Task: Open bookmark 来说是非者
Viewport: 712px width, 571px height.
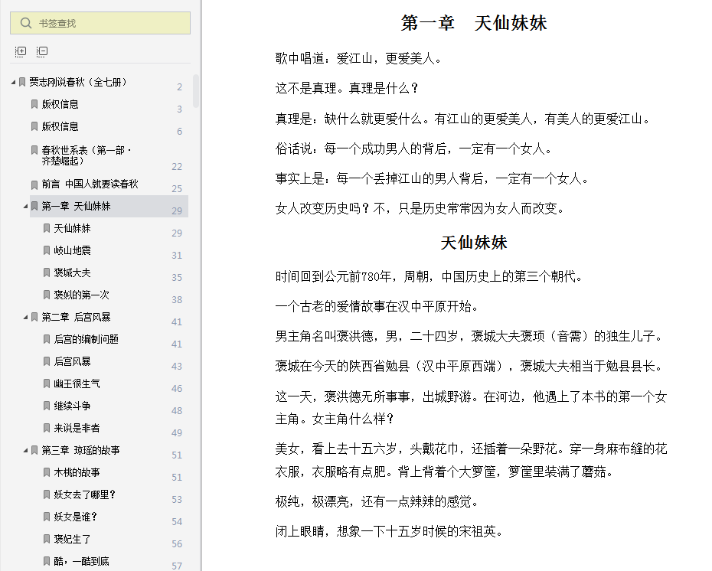Action: [77, 428]
